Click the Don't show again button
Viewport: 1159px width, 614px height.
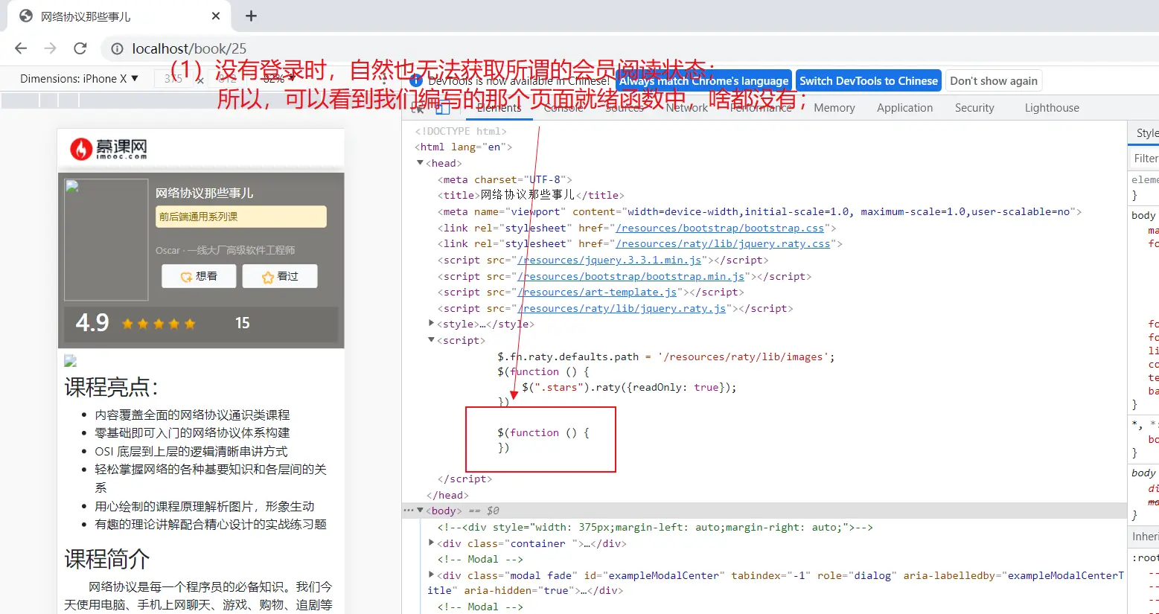[x=993, y=81]
